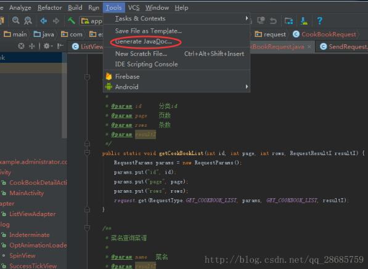Screen dimensions: 368x269
Task: Open the VCS menu
Action: (134, 8)
